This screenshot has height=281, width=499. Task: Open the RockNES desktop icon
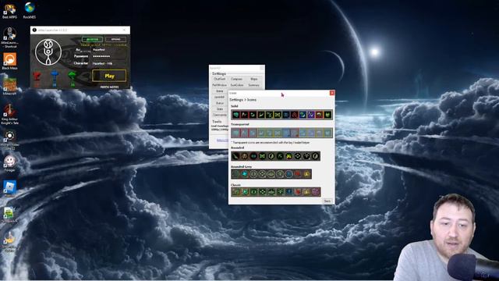(x=30, y=10)
